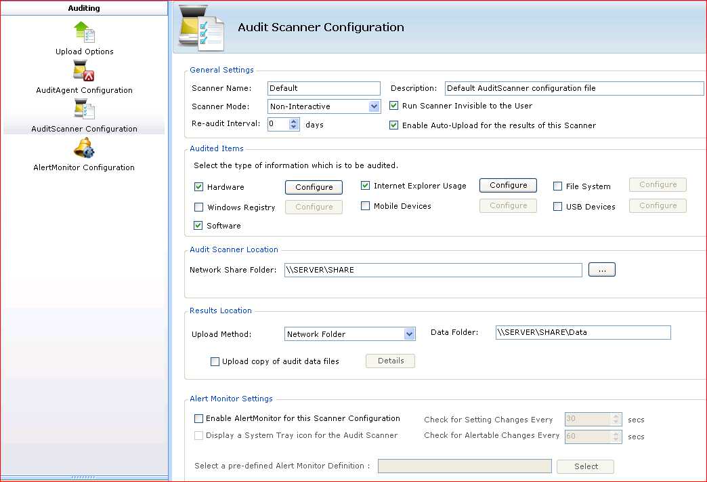Select the AuditScanner Configuration icon
Screen dimensions: 707x482
[85, 108]
